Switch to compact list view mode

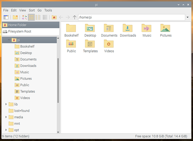[x=38, y=17]
